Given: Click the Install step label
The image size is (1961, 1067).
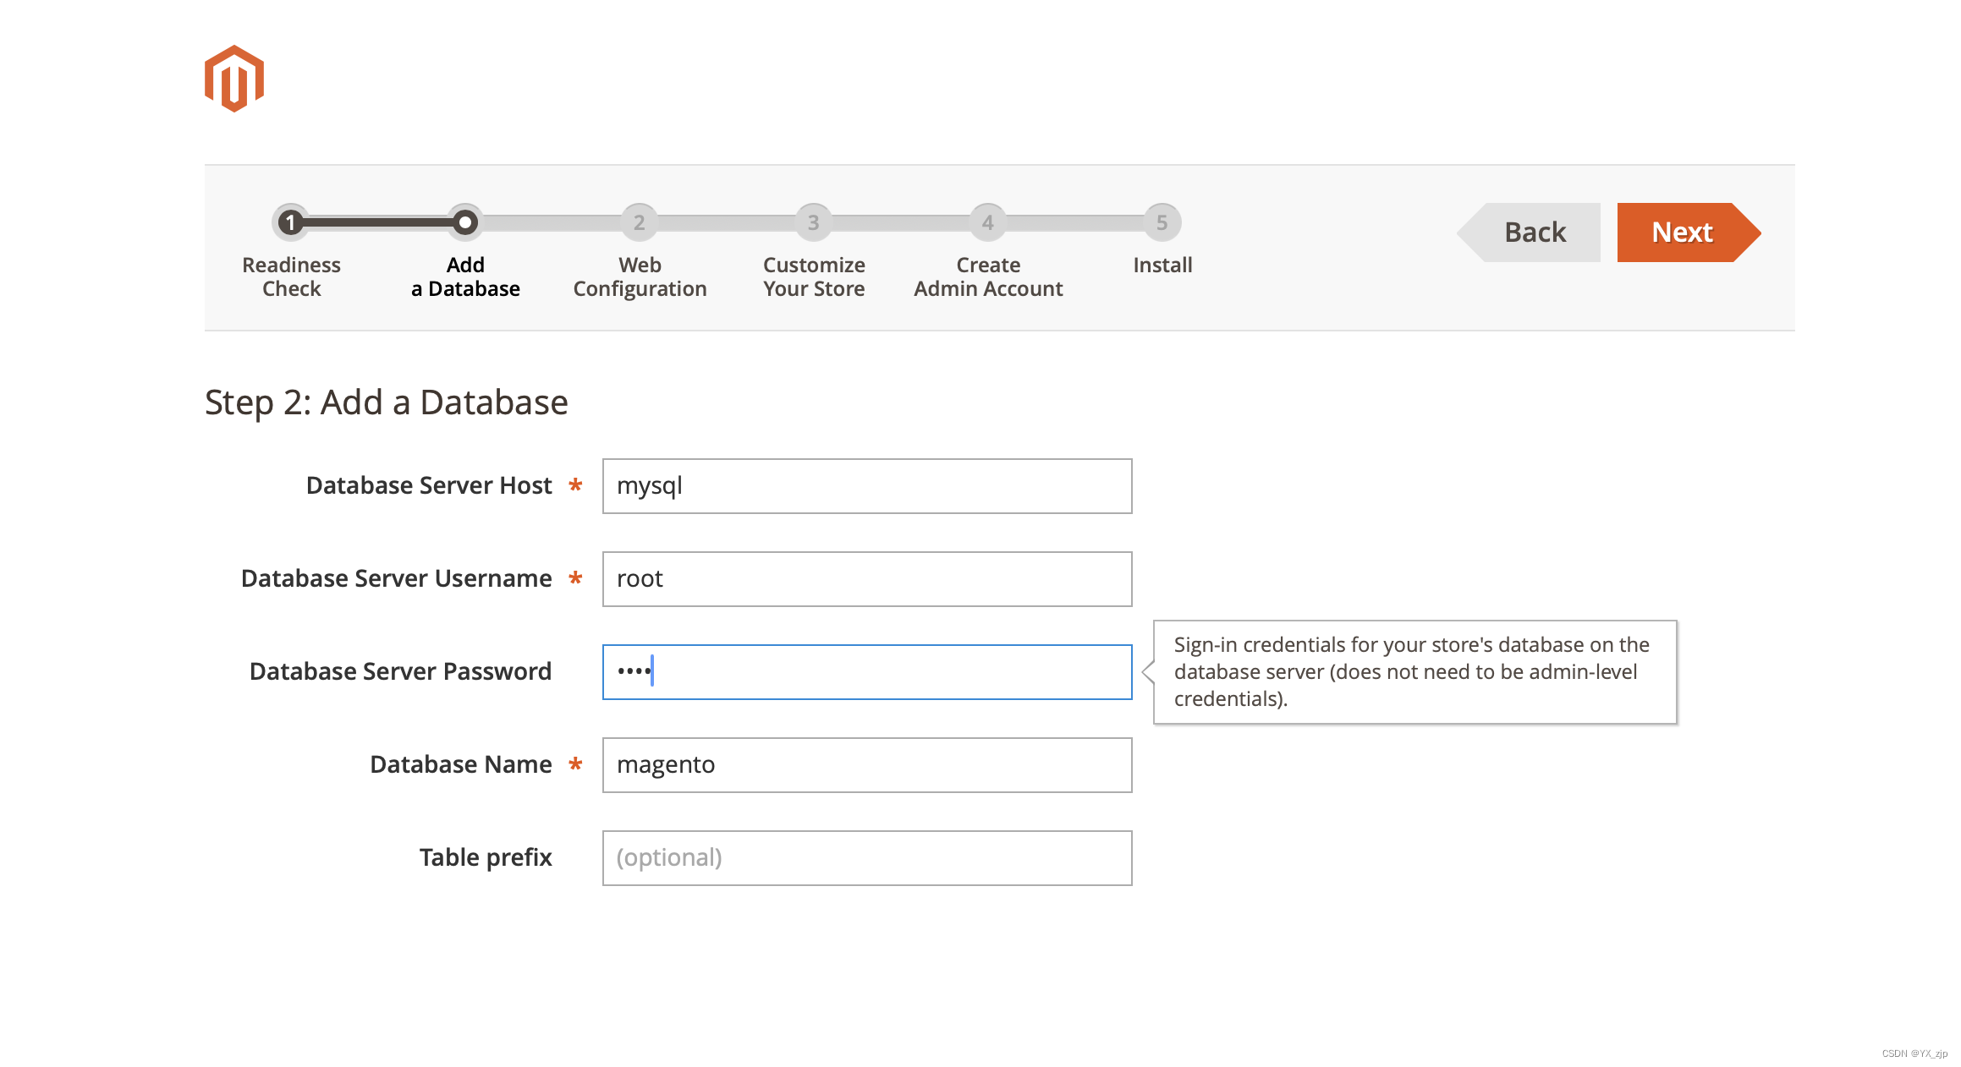Looking at the screenshot, I should tap(1162, 265).
